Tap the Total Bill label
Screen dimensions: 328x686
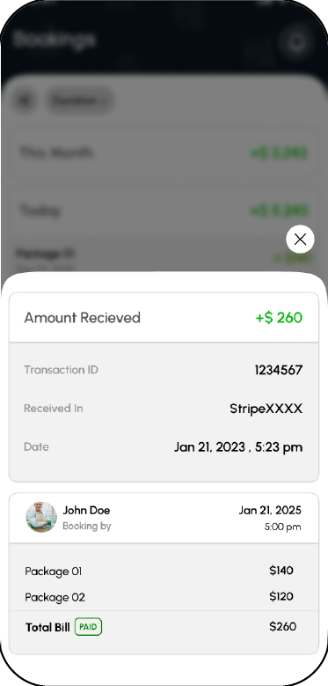[x=47, y=627]
